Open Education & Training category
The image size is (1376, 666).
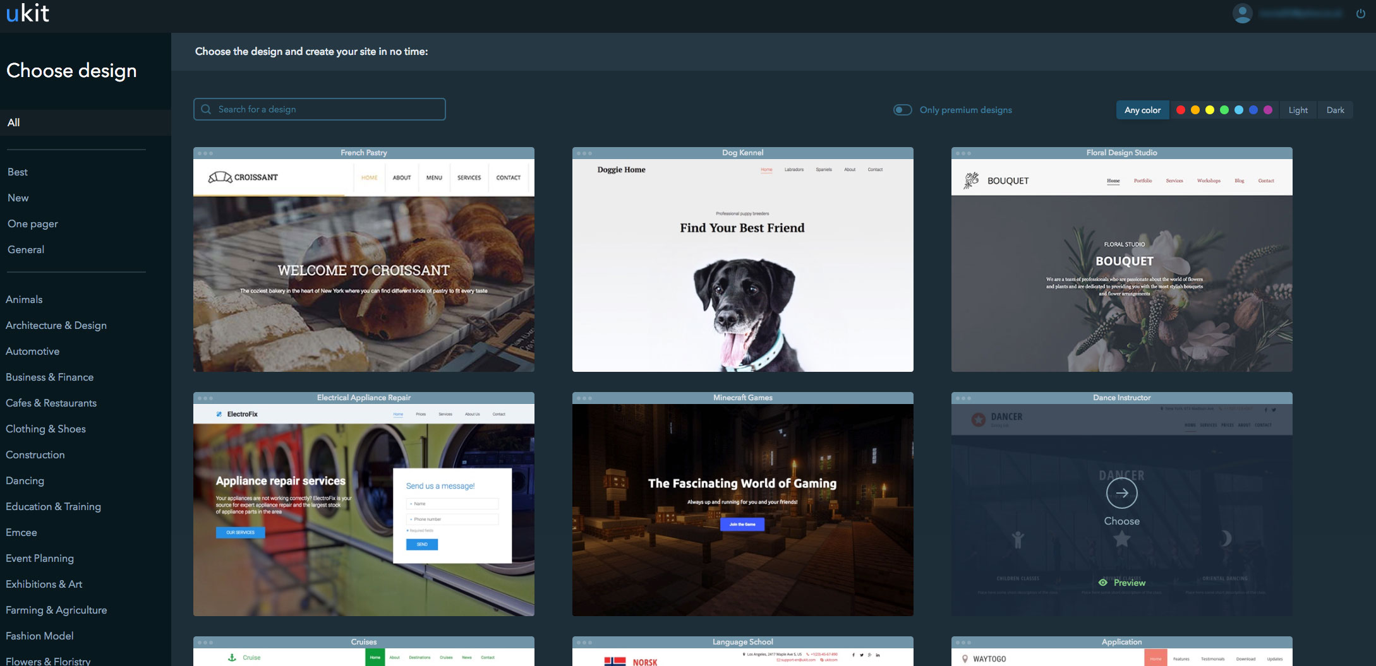click(53, 507)
